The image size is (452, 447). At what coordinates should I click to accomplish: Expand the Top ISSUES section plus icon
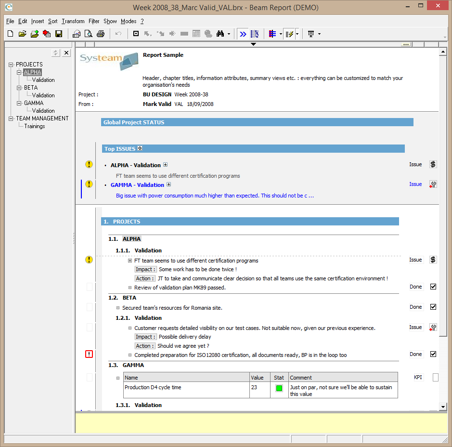click(140, 148)
